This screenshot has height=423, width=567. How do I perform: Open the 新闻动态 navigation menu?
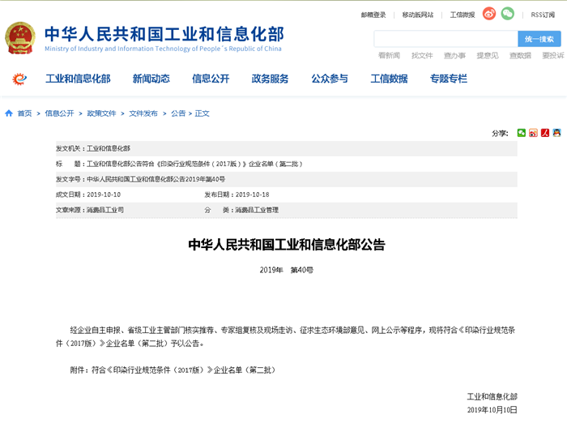(x=151, y=79)
